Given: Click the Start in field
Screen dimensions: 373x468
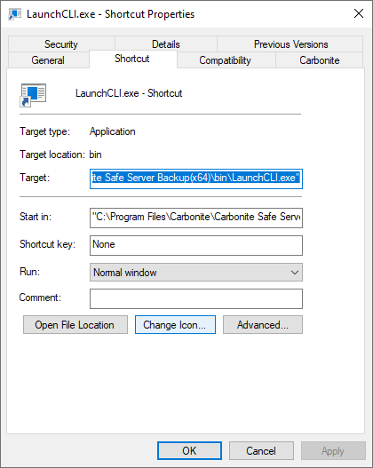Looking at the screenshot, I should click(196, 218).
